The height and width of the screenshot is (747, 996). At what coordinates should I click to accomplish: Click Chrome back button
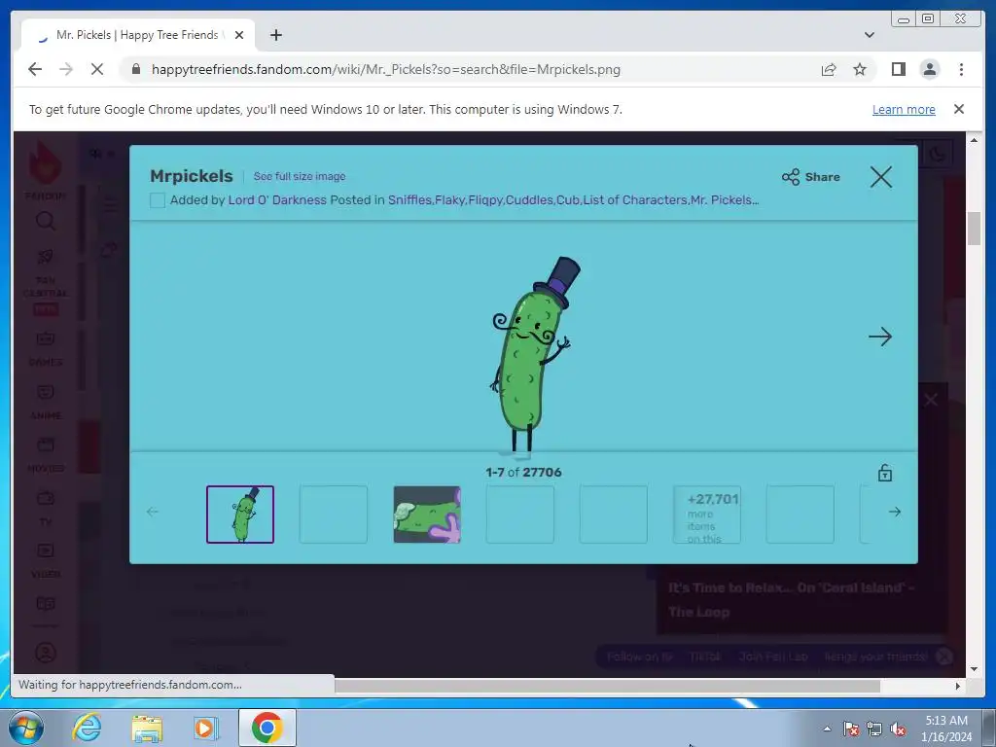coord(35,69)
